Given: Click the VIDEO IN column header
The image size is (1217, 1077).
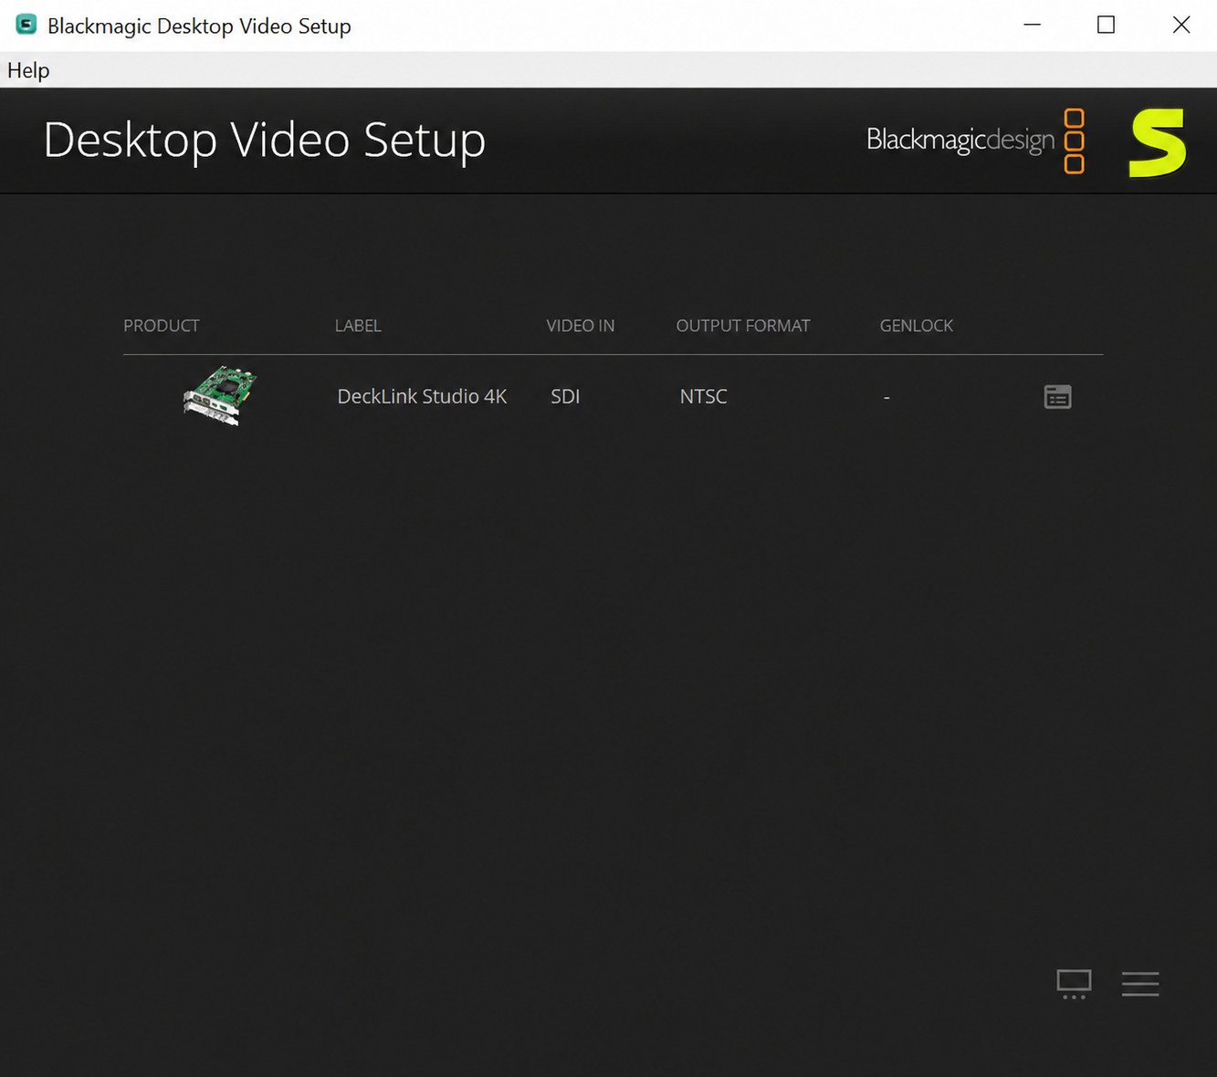Looking at the screenshot, I should (x=581, y=326).
